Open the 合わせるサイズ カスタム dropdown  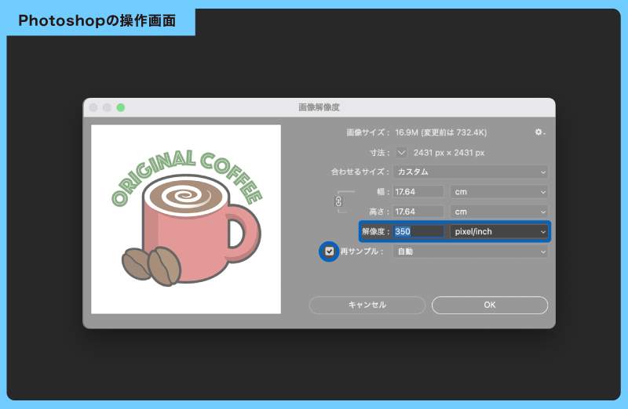pyautogui.click(x=470, y=172)
